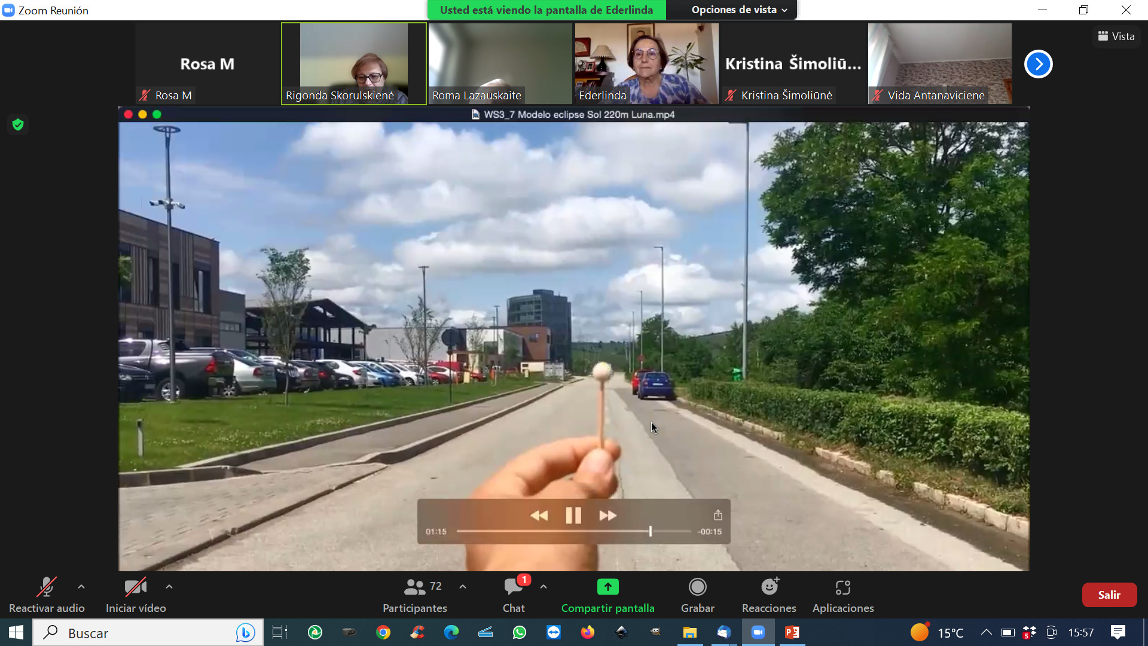Open Aplicaciones in Zoom toolbar
Viewport: 1148px width, 646px height.
tap(843, 595)
